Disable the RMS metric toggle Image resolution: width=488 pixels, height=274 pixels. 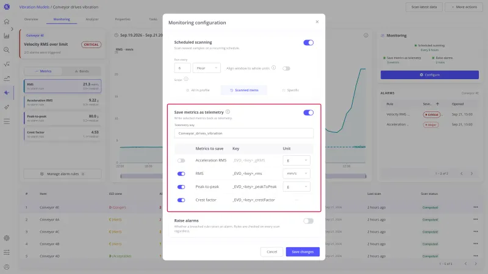click(181, 174)
